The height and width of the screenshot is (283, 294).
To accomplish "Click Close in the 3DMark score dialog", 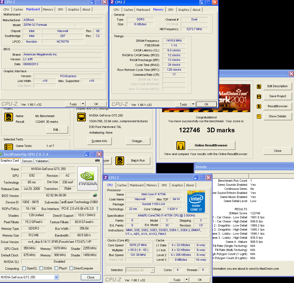I will point(277,151).
